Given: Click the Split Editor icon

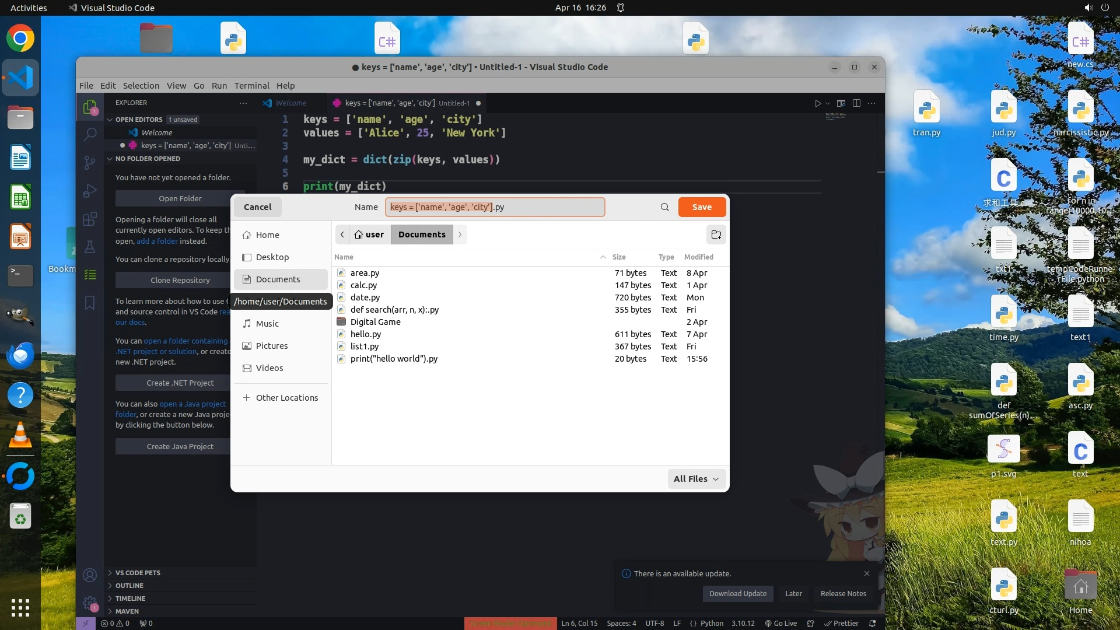Looking at the screenshot, I should (856, 103).
